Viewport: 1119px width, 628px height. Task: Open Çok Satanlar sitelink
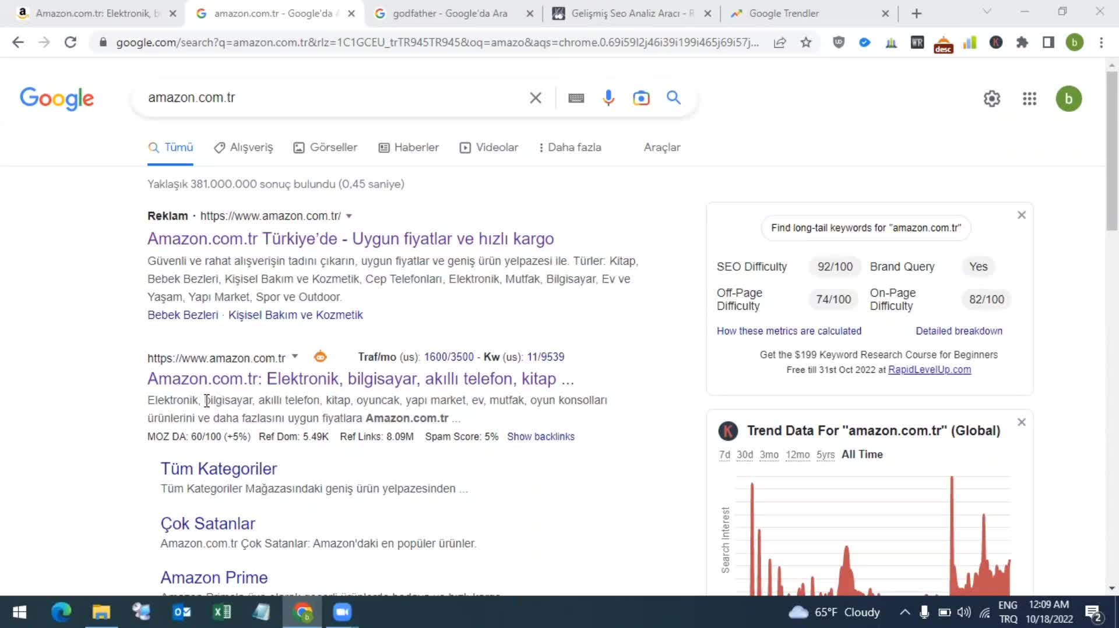pos(207,524)
